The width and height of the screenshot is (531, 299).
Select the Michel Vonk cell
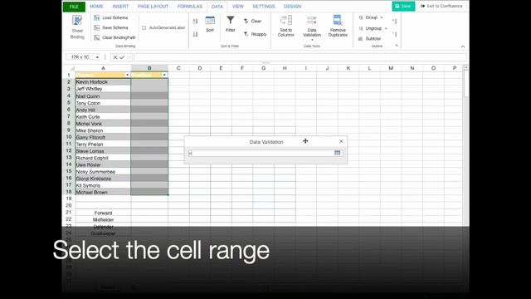[103, 124]
